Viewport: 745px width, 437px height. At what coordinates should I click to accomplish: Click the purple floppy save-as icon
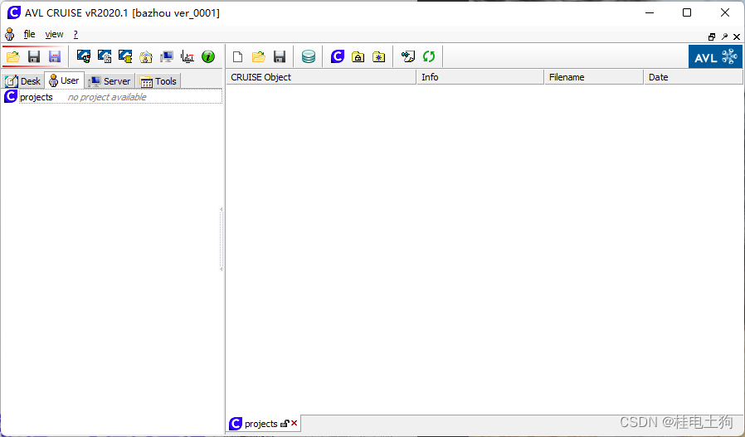55,57
